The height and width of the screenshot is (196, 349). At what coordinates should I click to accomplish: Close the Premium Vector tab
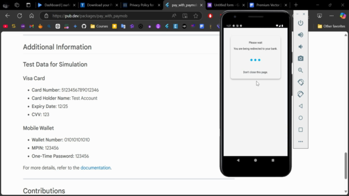tap(286, 5)
